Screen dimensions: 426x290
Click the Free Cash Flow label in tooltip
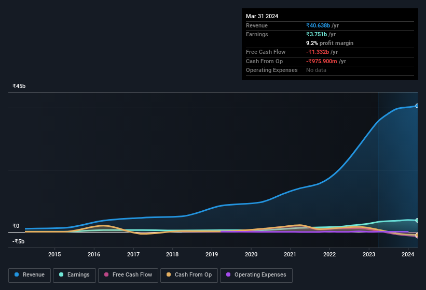pos(266,52)
